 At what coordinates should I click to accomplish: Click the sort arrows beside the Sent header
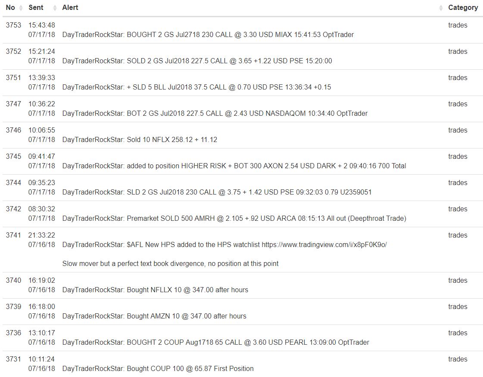(55, 8)
